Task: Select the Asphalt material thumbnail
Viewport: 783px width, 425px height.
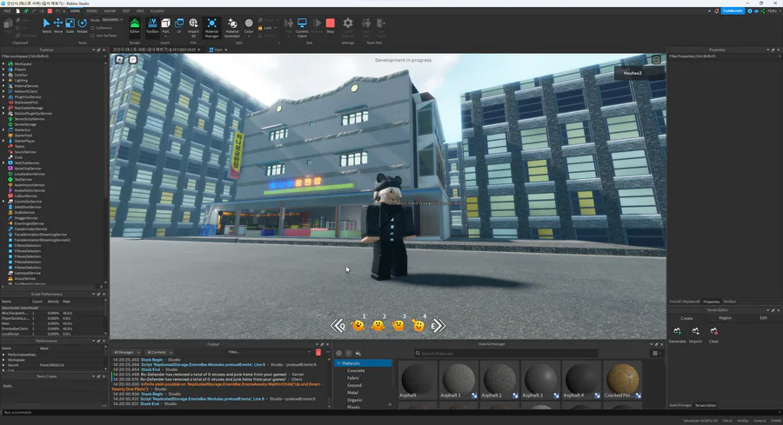Action: tap(418, 380)
